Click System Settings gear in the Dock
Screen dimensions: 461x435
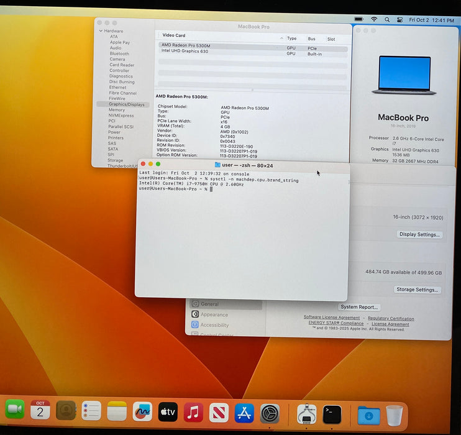(270, 413)
